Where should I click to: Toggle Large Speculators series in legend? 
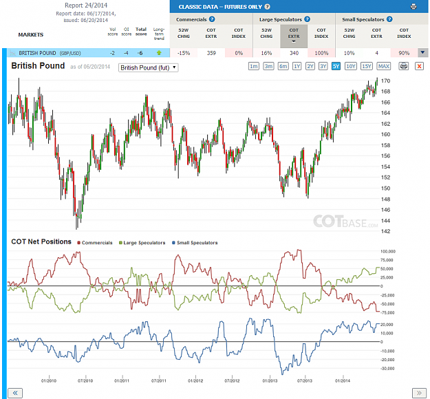tap(142, 243)
